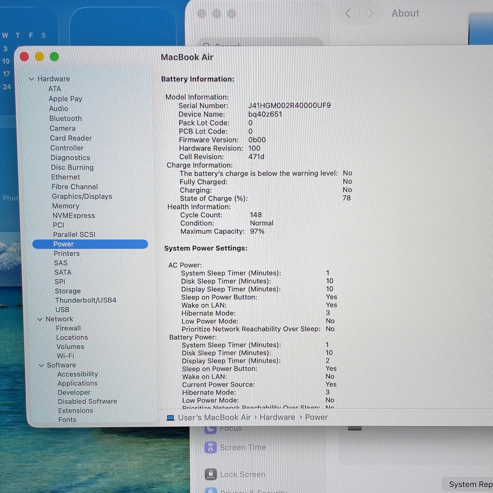Image resolution: width=493 pixels, height=493 pixels.
Task: Select Disc Burning in the sidebar
Action: point(72,167)
